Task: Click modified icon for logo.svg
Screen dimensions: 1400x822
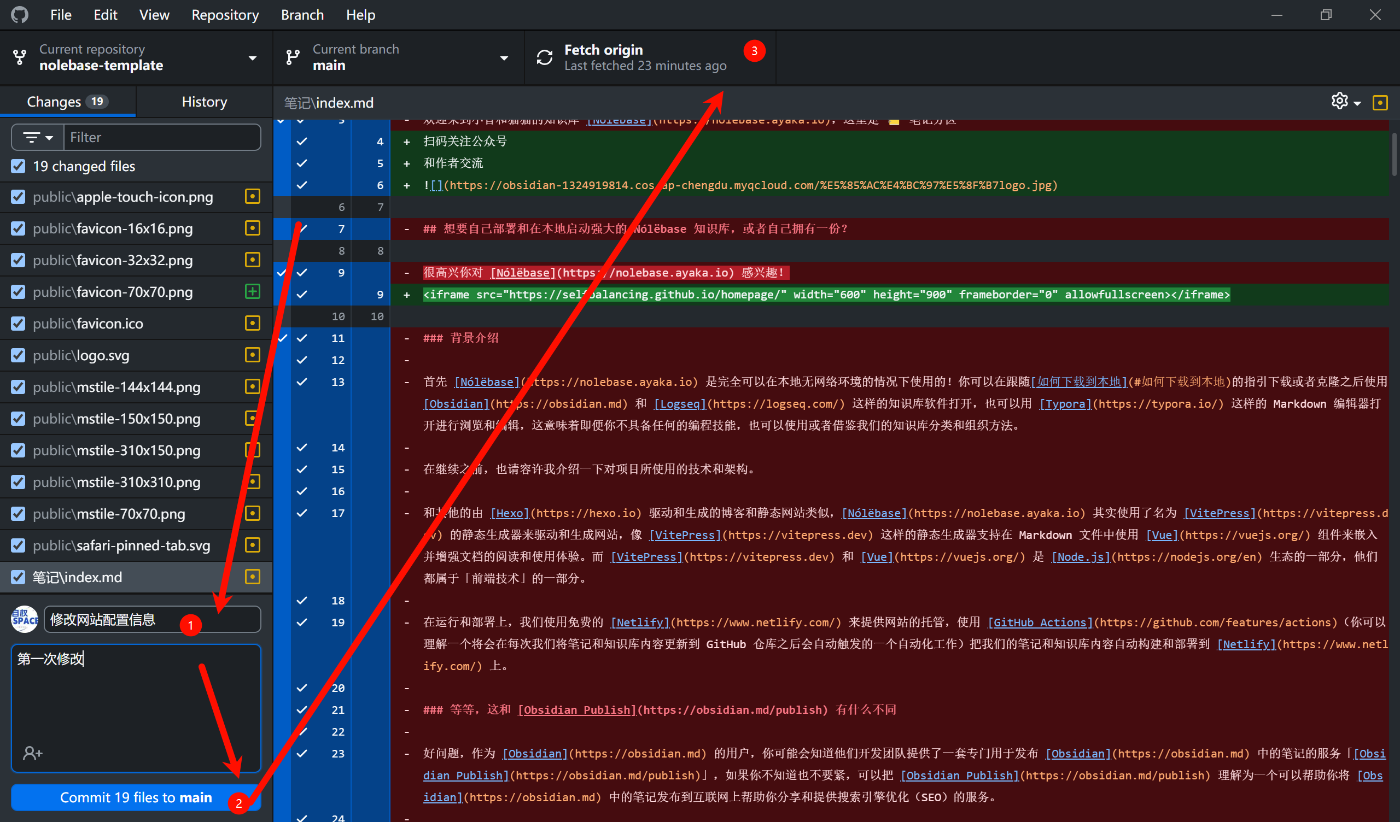Action: (x=252, y=355)
